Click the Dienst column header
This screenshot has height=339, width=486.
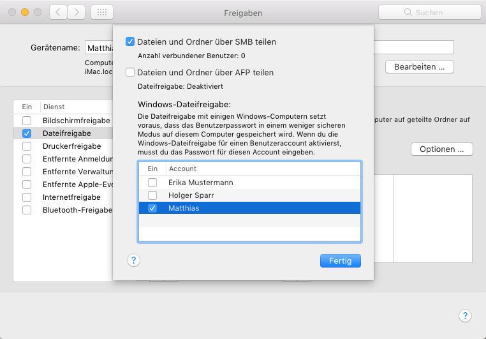(77, 107)
